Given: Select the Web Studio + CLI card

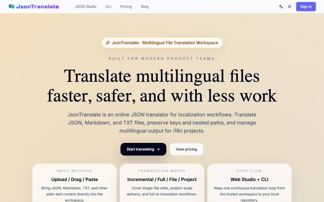Looking at the screenshot, I should pos(249,183).
